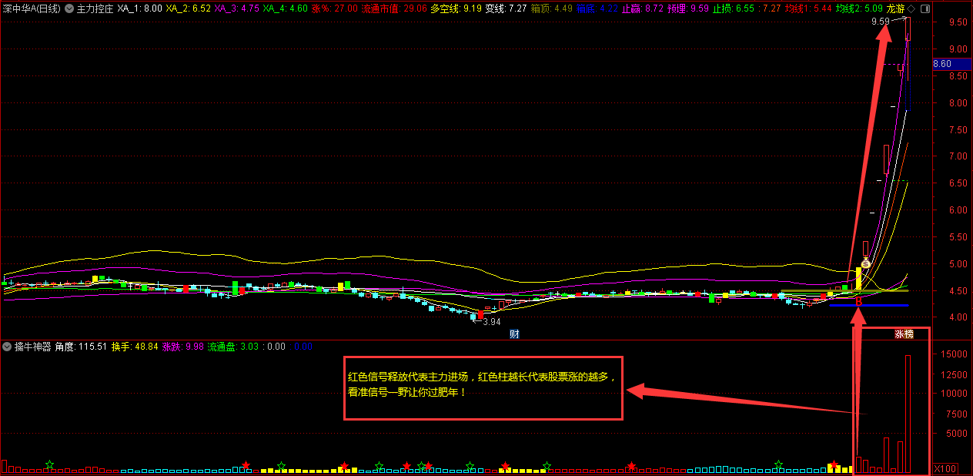This screenshot has width=973, height=476.
Task: Open the dropdown arrow beside 主力控庄 indicator
Action: point(70,8)
